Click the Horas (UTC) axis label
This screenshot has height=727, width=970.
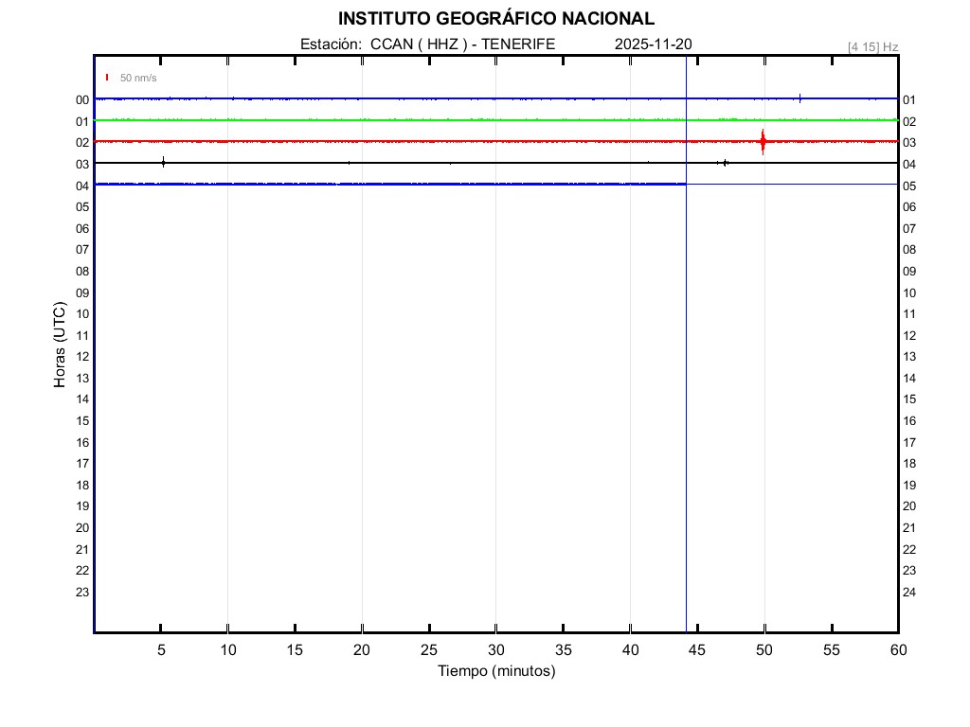click(60, 346)
